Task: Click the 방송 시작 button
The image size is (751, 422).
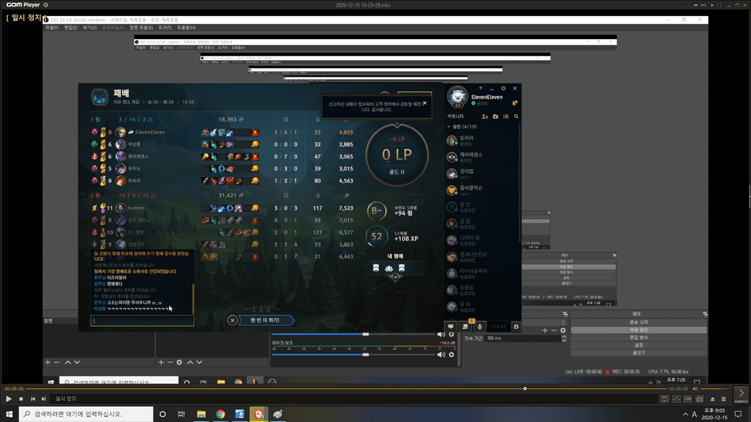Action: pos(638,322)
